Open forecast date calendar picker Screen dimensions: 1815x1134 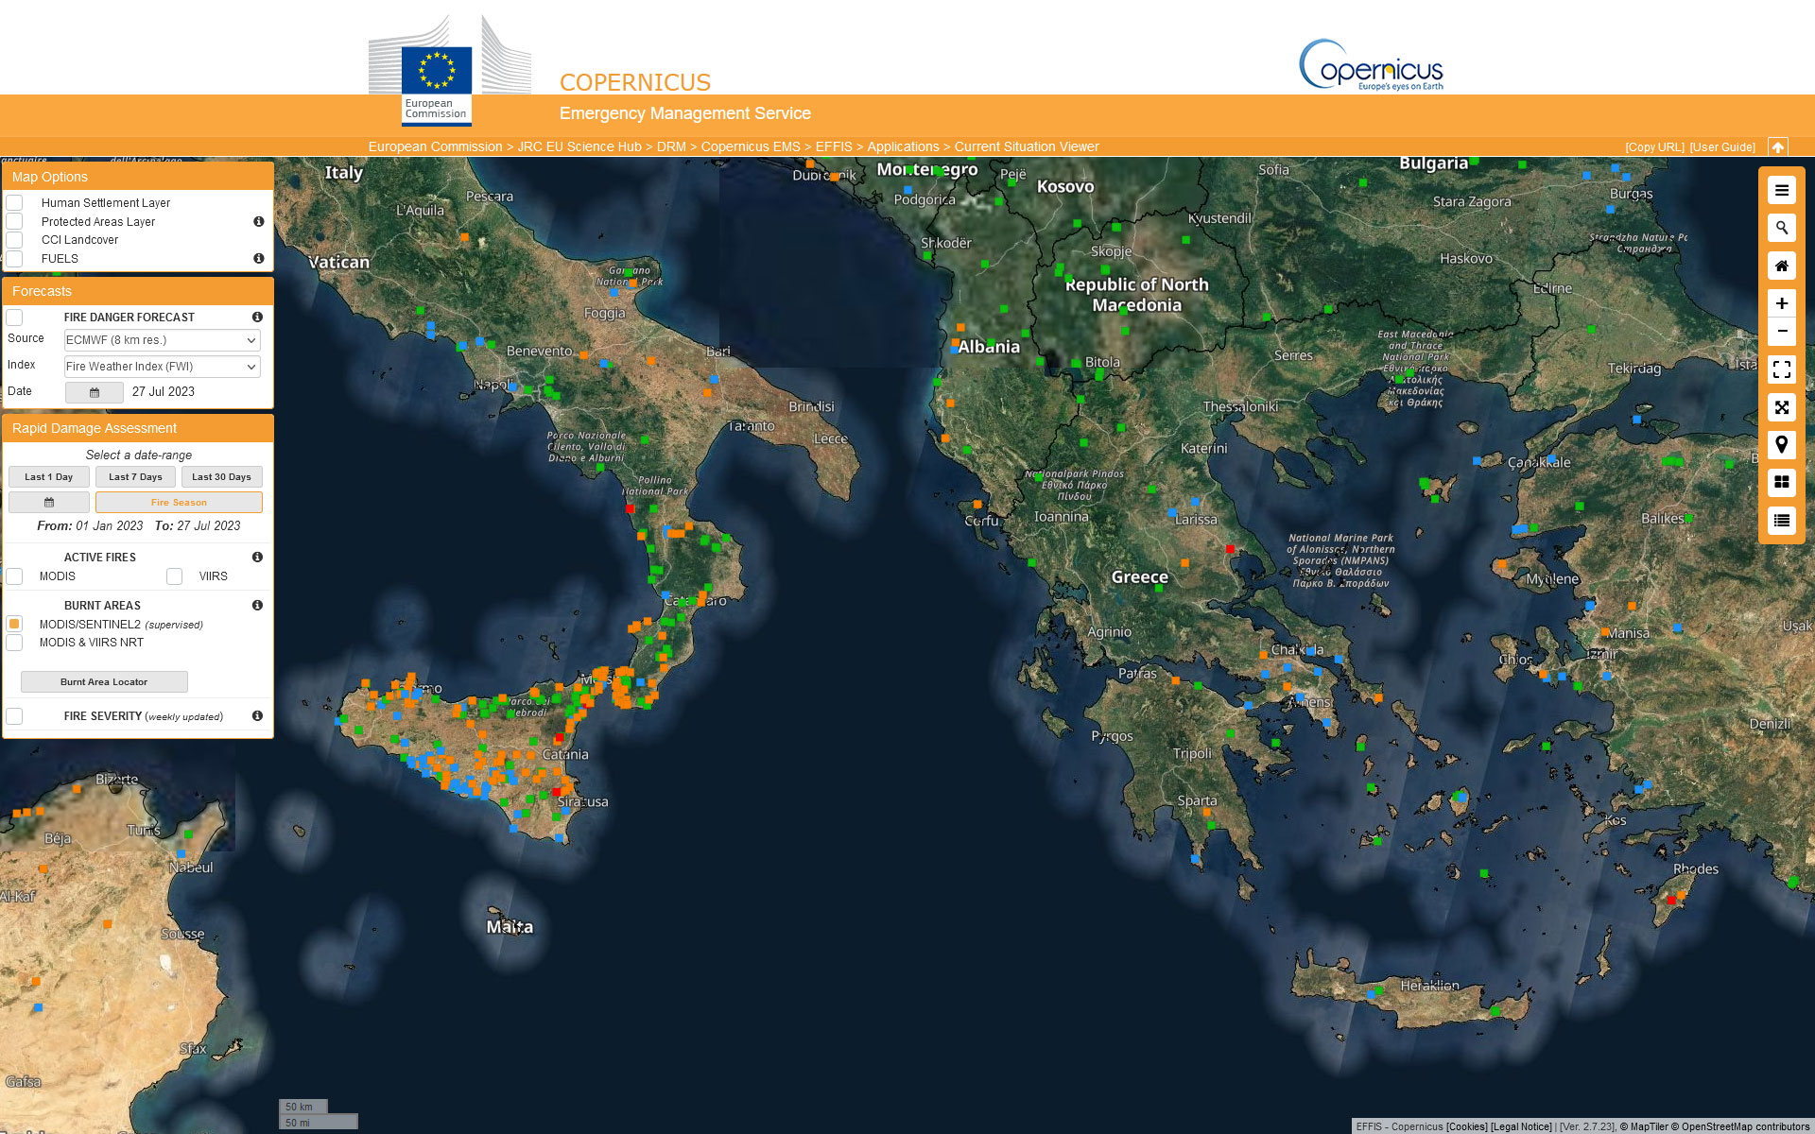94,392
